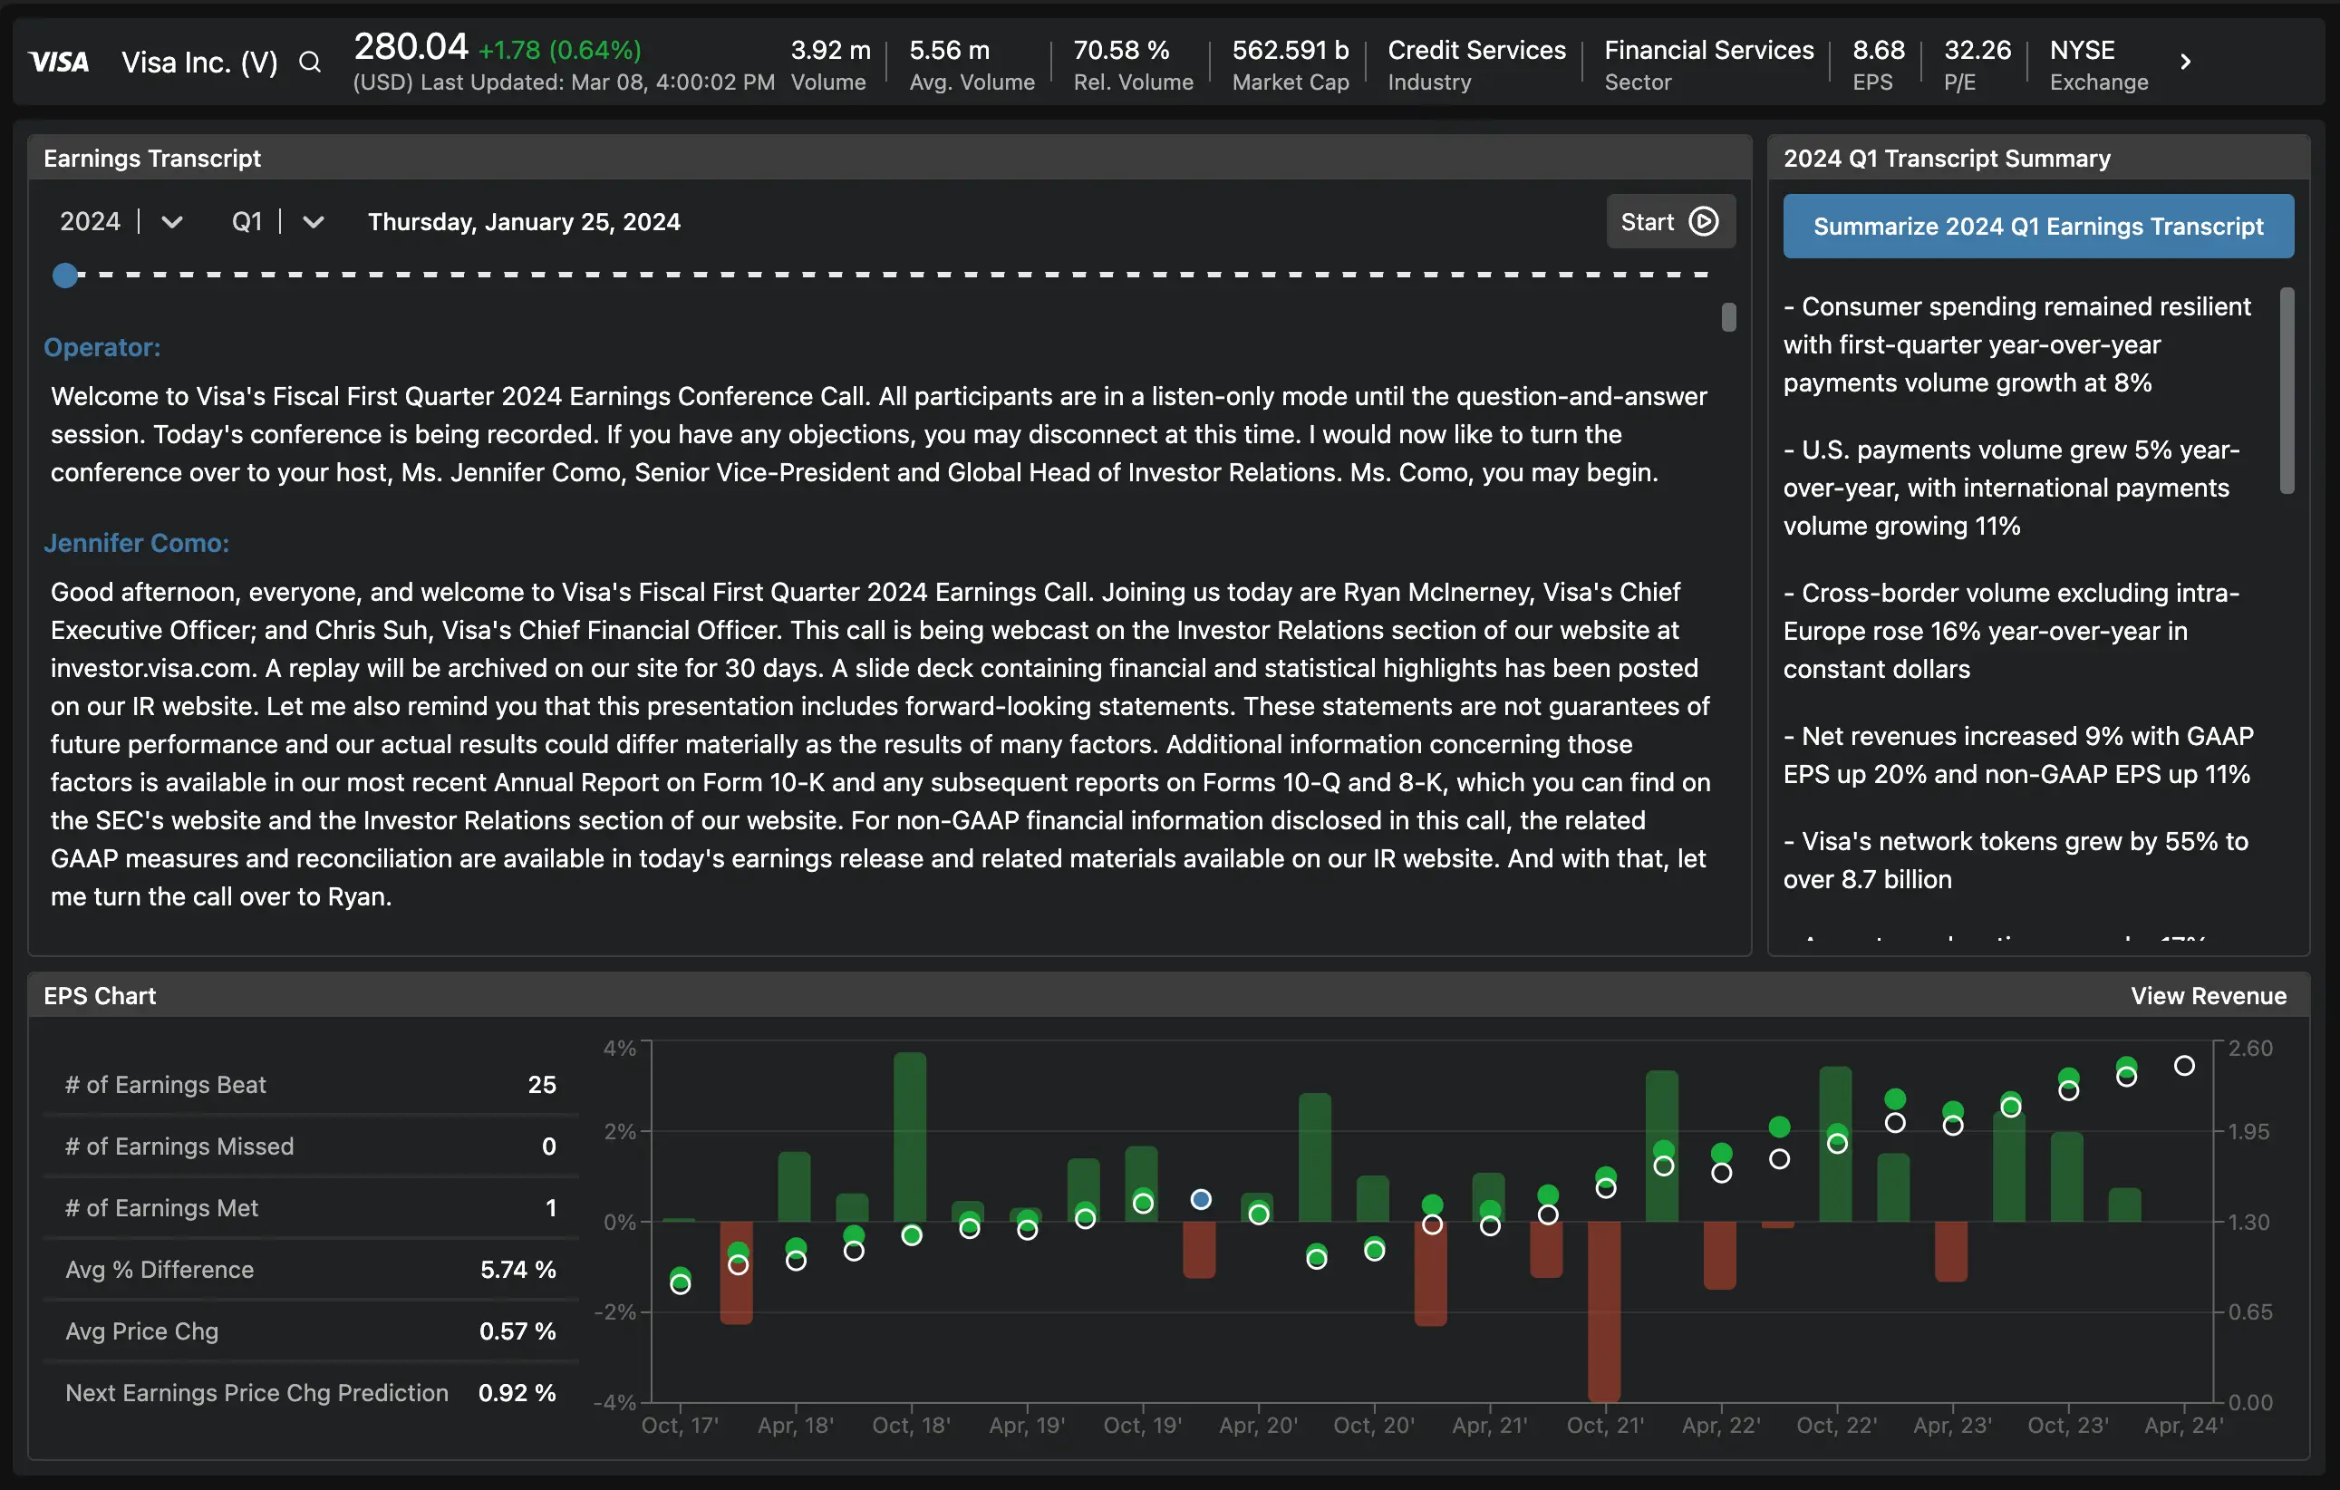Open View Revenue in the EPS Chart panel
Screen dimensions: 2340x1490
pyautogui.click(x=2208, y=995)
